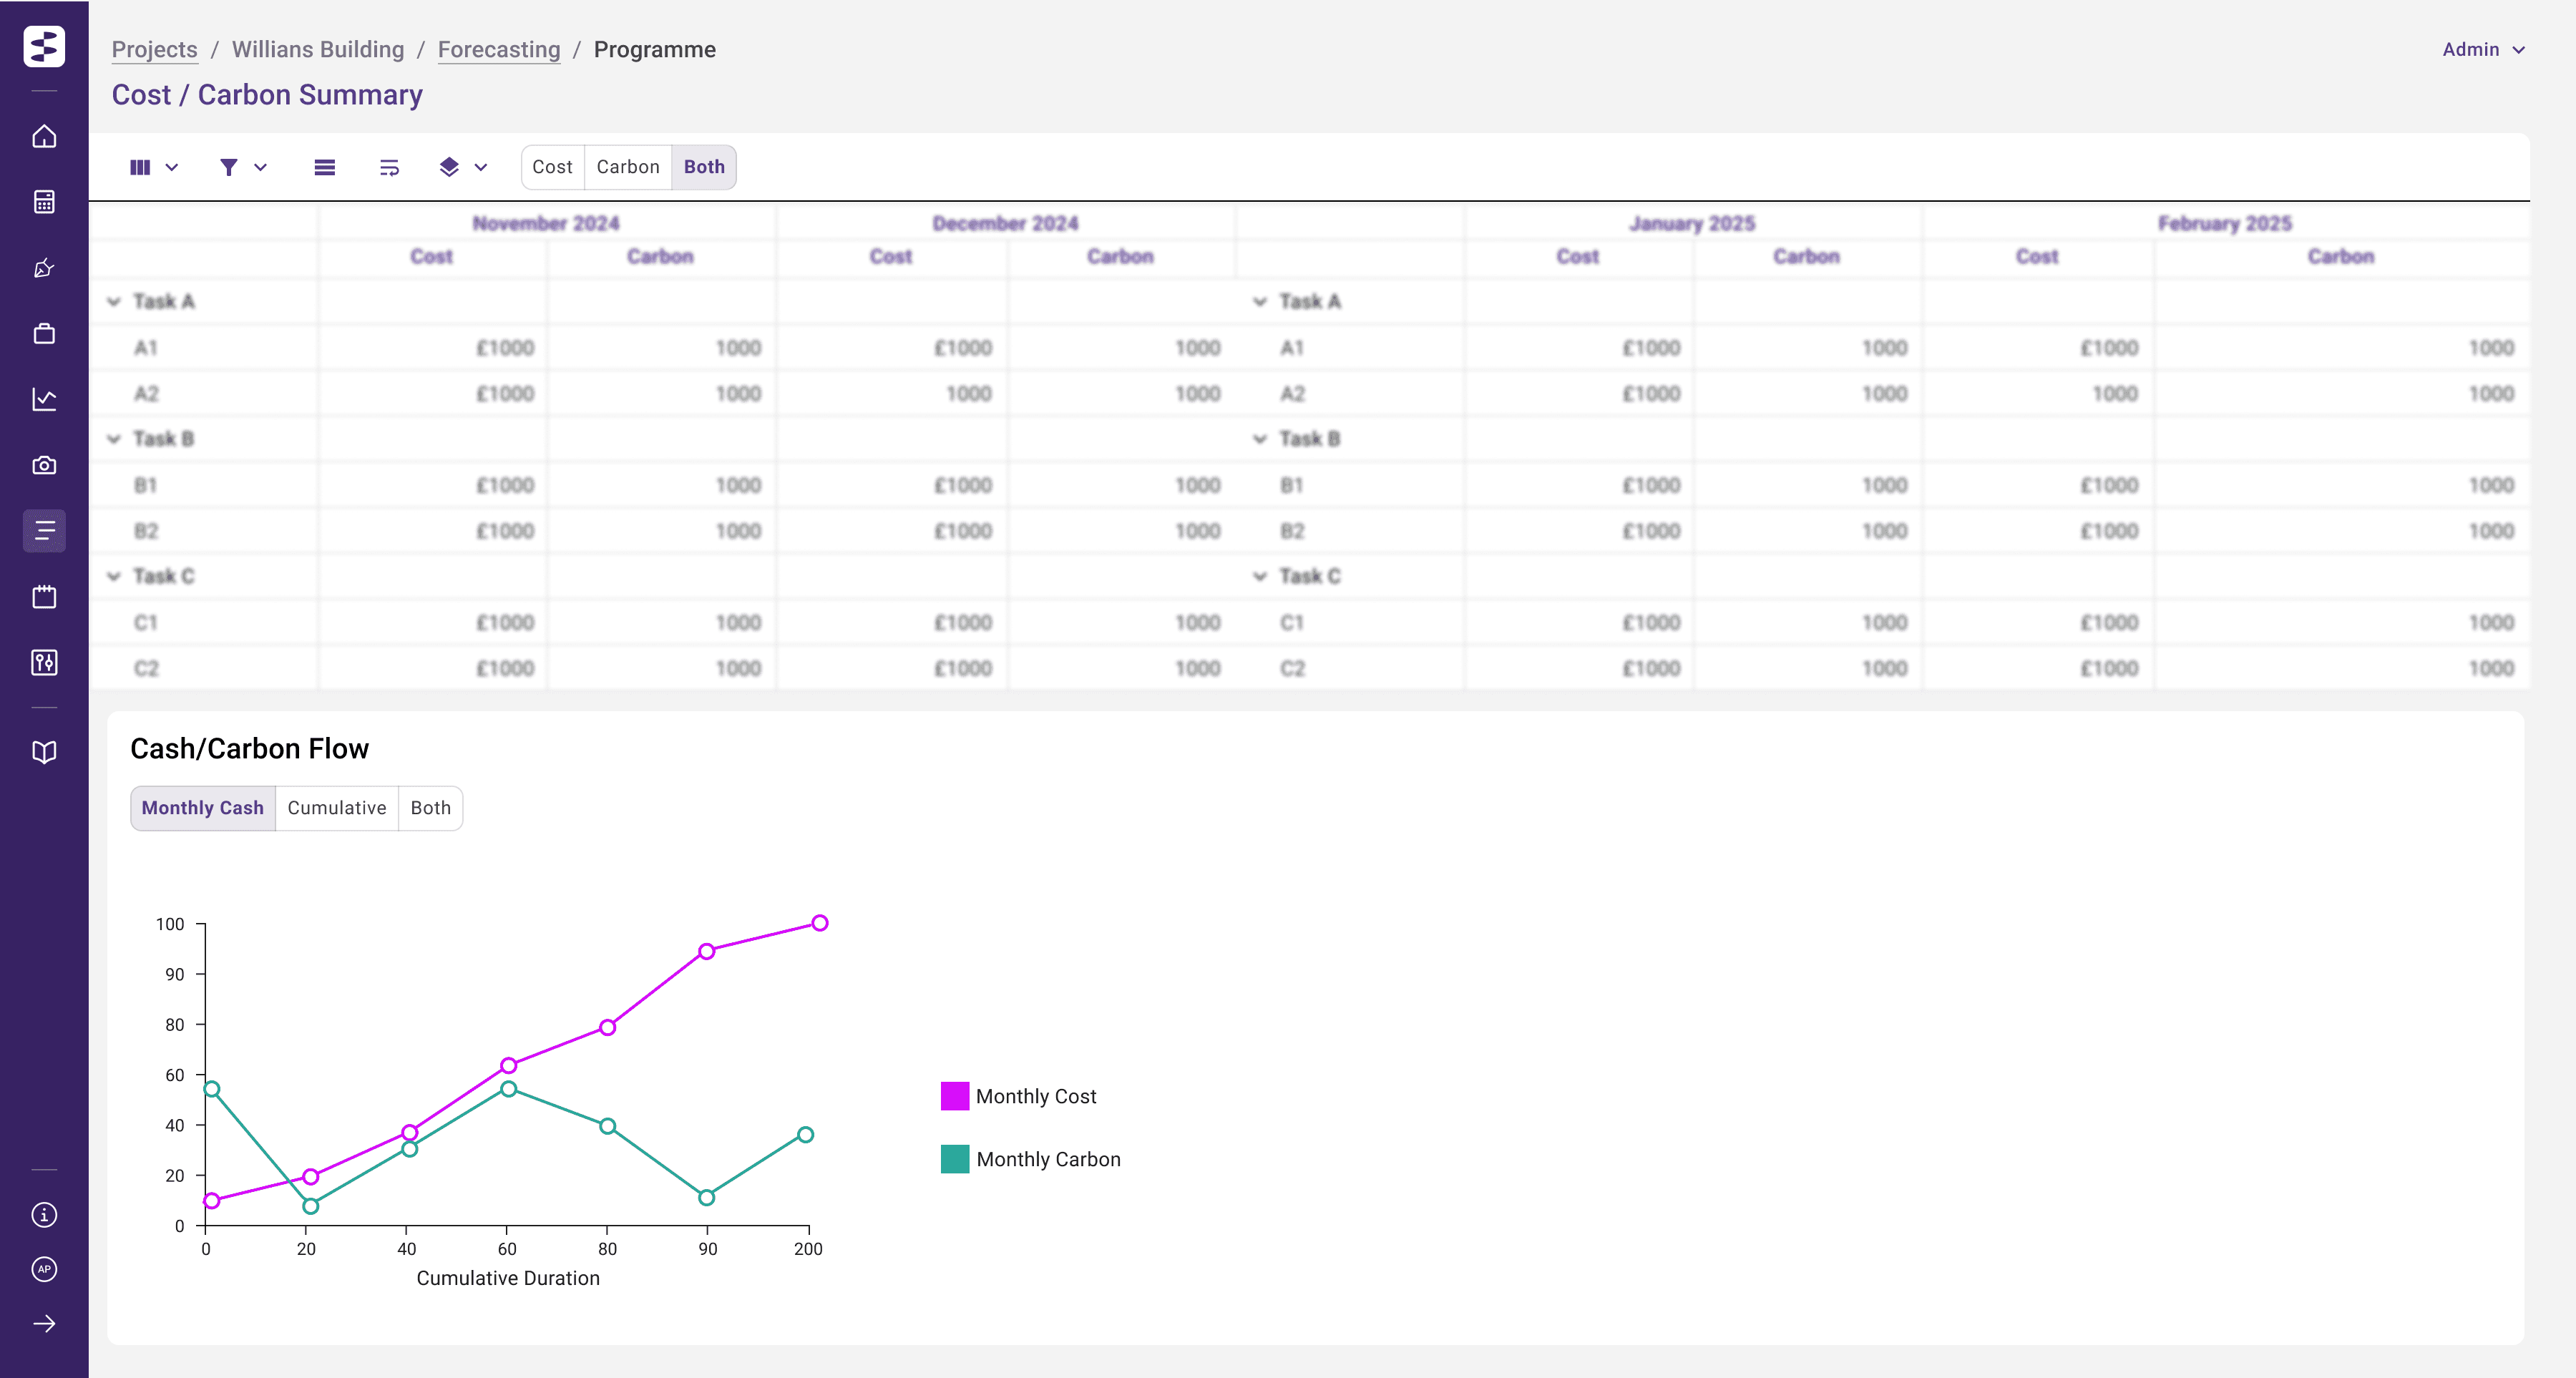Click the camera icon in sidebar
This screenshot has width=2576, height=1378.
(44, 465)
